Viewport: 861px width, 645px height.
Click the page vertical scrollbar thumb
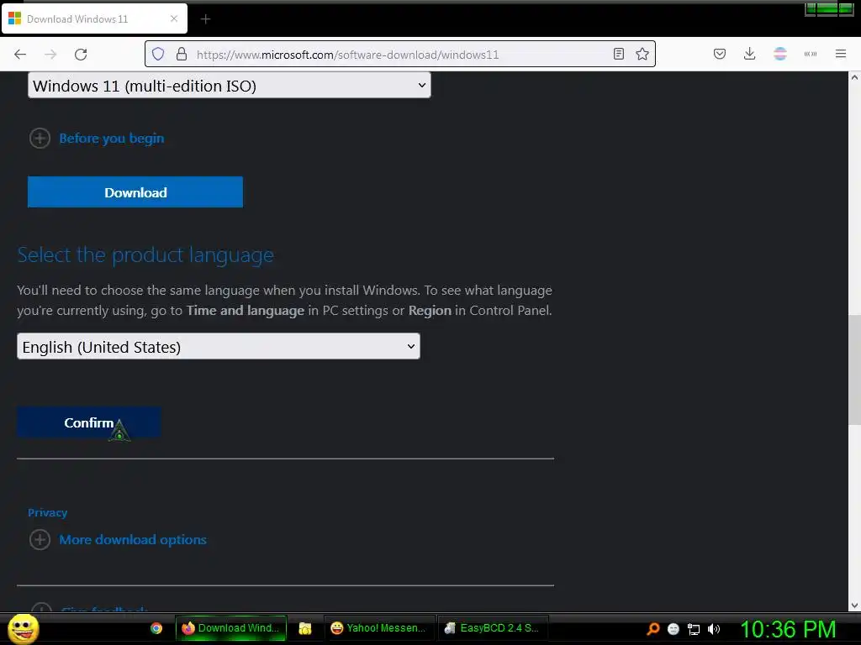(854, 370)
